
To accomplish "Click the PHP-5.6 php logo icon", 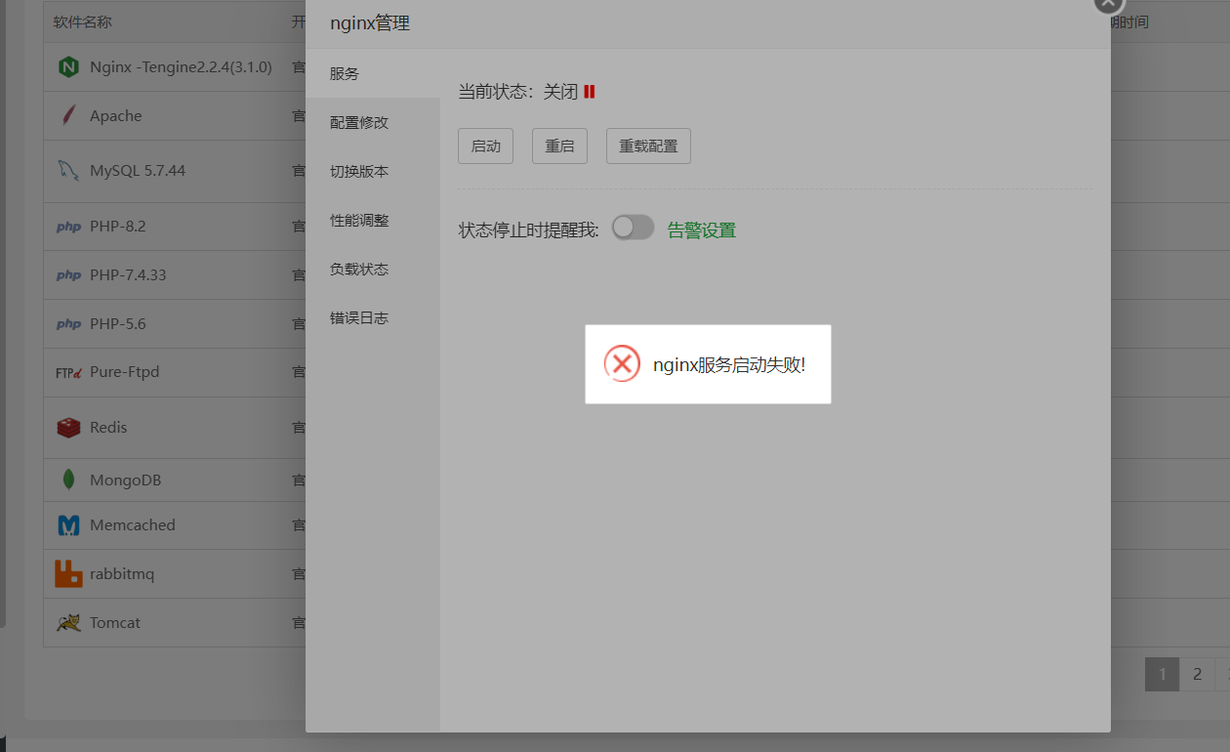I will click(x=68, y=324).
